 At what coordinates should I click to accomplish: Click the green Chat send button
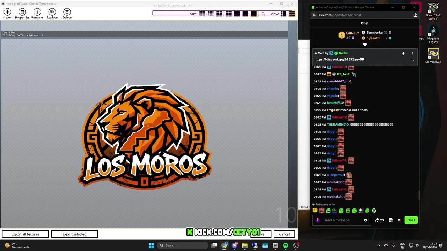click(411, 220)
